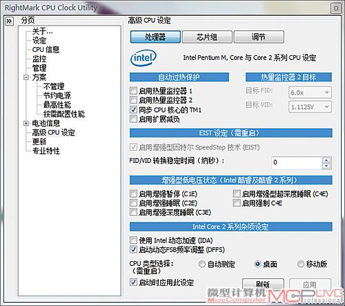Enable 启用热量监控器 1 checkbox
The height and width of the screenshot is (306, 345).
[133, 90]
